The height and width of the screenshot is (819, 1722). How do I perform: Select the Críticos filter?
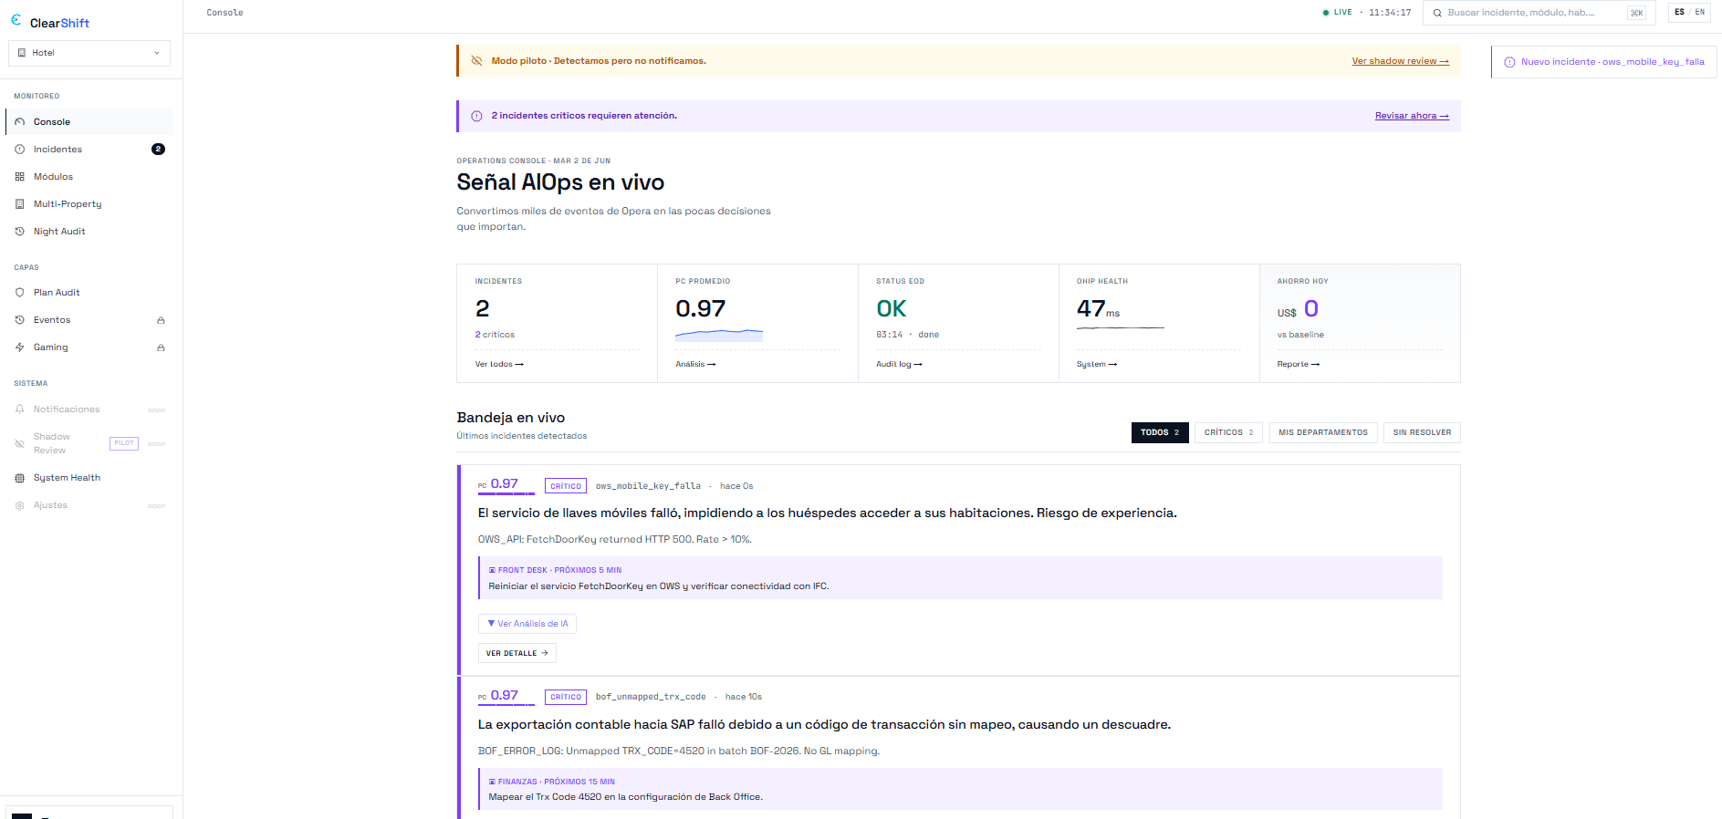[x=1228, y=432]
